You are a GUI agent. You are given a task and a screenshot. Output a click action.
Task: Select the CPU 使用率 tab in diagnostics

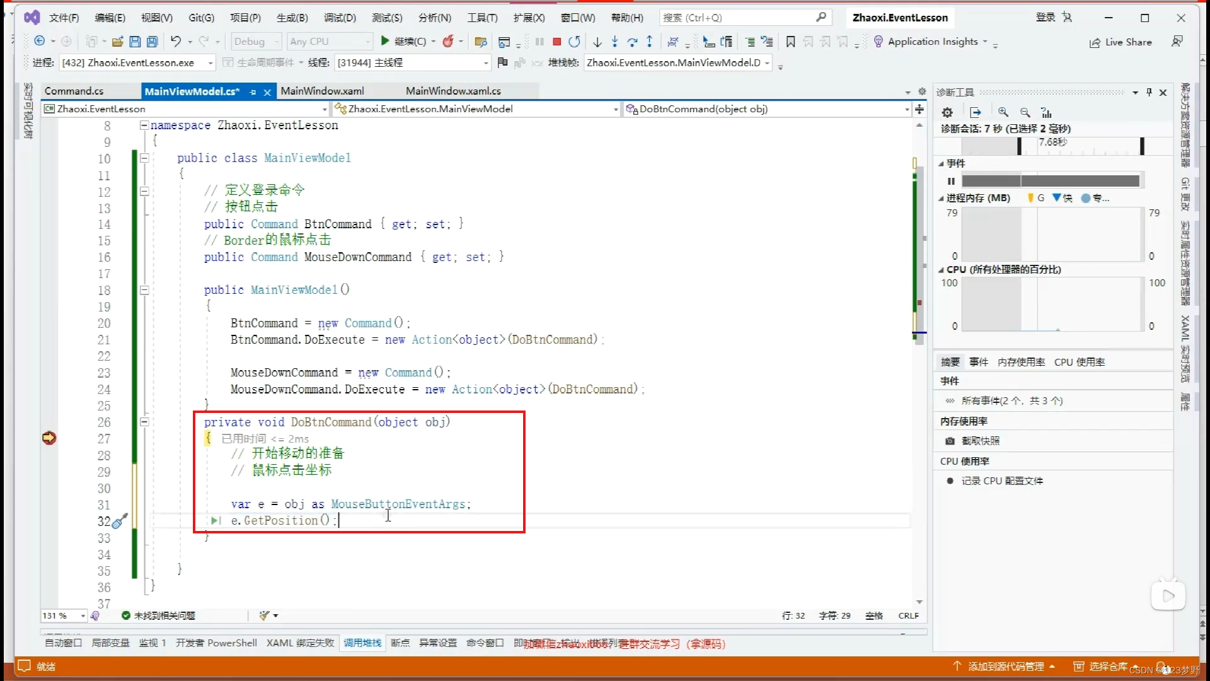tap(1080, 362)
